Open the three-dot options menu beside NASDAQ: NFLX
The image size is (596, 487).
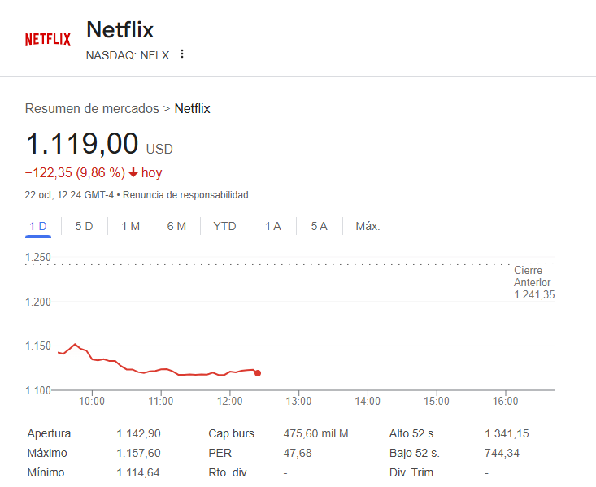[182, 54]
